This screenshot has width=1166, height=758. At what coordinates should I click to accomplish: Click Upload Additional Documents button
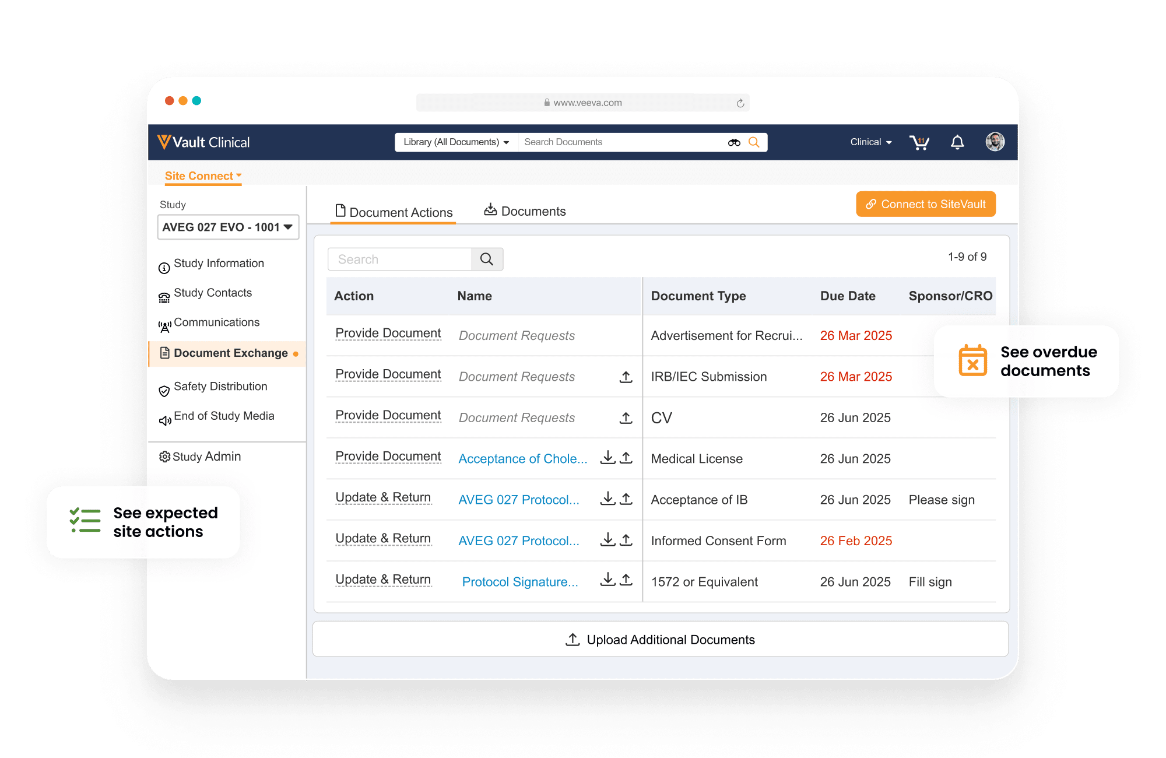pos(660,640)
